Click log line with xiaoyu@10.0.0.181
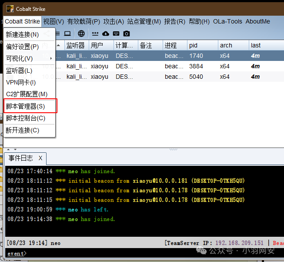284x262 pixels. 126,181
